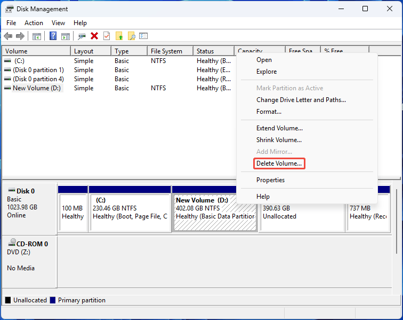Open the File menu
Image resolution: width=403 pixels, height=320 pixels.
(11, 23)
